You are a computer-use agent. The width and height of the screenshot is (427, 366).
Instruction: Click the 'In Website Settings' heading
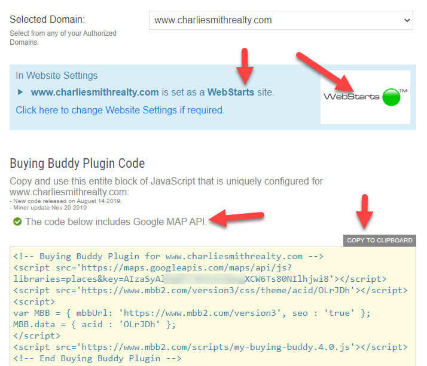[57, 75]
